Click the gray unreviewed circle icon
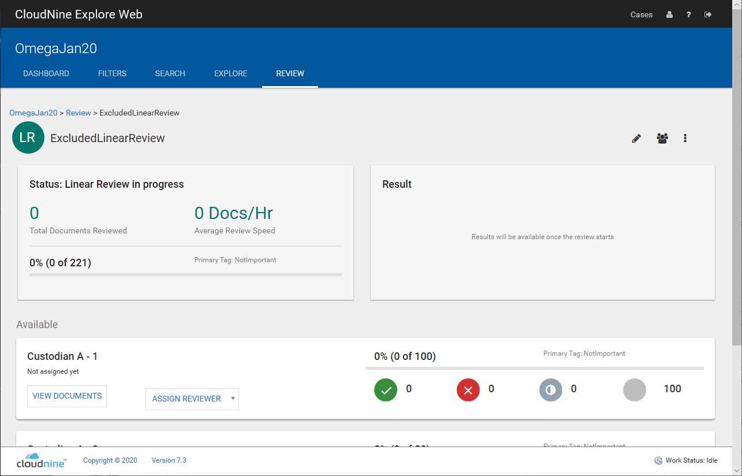The width and height of the screenshot is (742, 476). [635, 390]
